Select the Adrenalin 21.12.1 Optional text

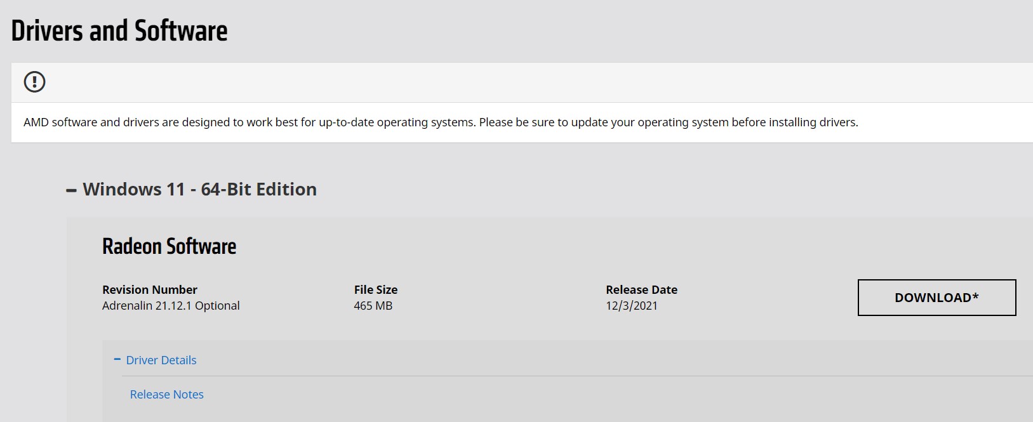pyautogui.click(x=171, y=305)
